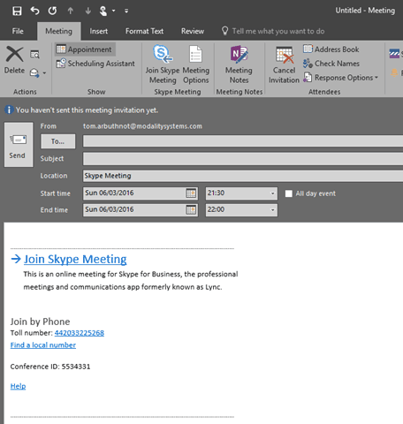Click sender address tom.arbuthnot@modalitysystems.com
This screenshot has height=424, width=403.
[142, 126]
